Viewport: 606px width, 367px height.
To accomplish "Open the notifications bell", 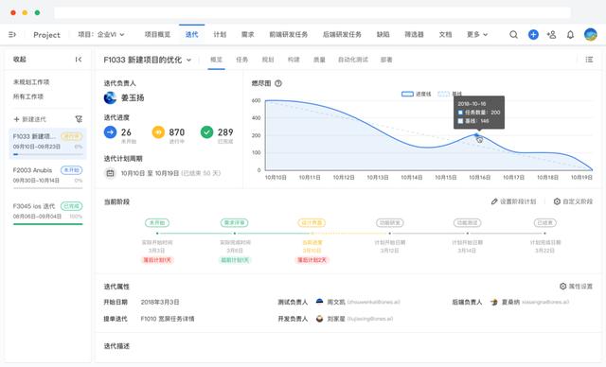I will pyautogui.click(x=570, y=35).
